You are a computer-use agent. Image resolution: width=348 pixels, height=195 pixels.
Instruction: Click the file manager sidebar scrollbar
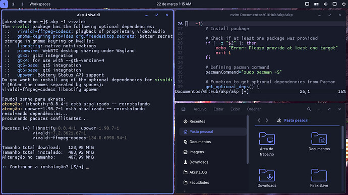248,140
